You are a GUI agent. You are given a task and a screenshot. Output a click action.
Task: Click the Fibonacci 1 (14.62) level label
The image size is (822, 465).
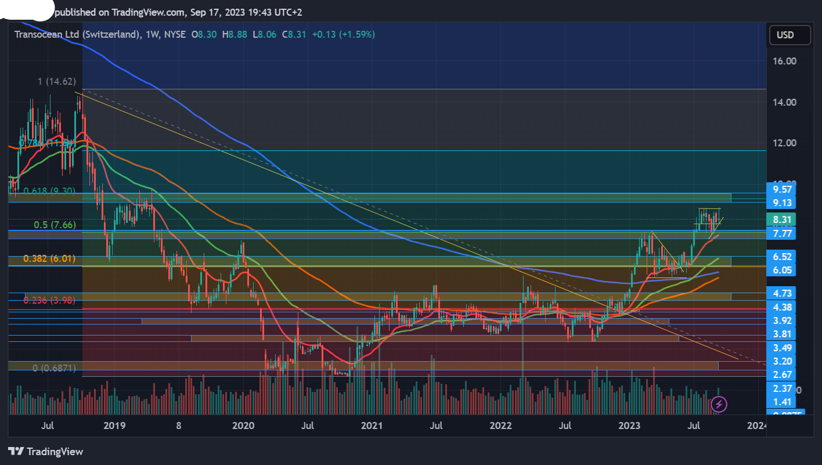click(56, 82)
